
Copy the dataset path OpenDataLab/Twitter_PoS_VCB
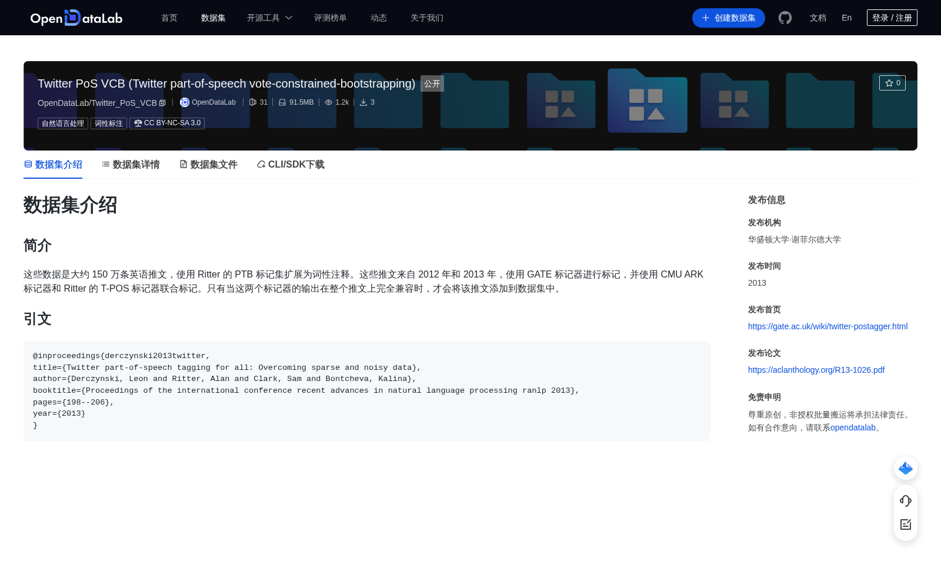tap(162, 103)
